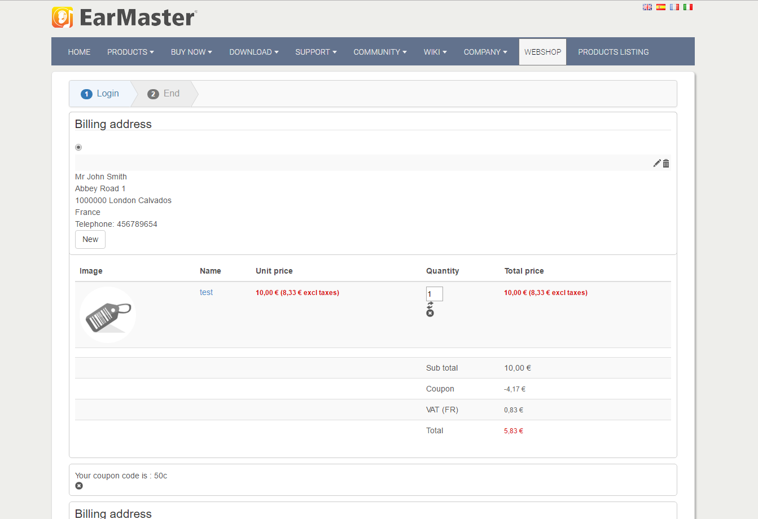Open the WEBSHOP tab
The height and width of the screenshot is (519, 758).
(x=542, y=52)
